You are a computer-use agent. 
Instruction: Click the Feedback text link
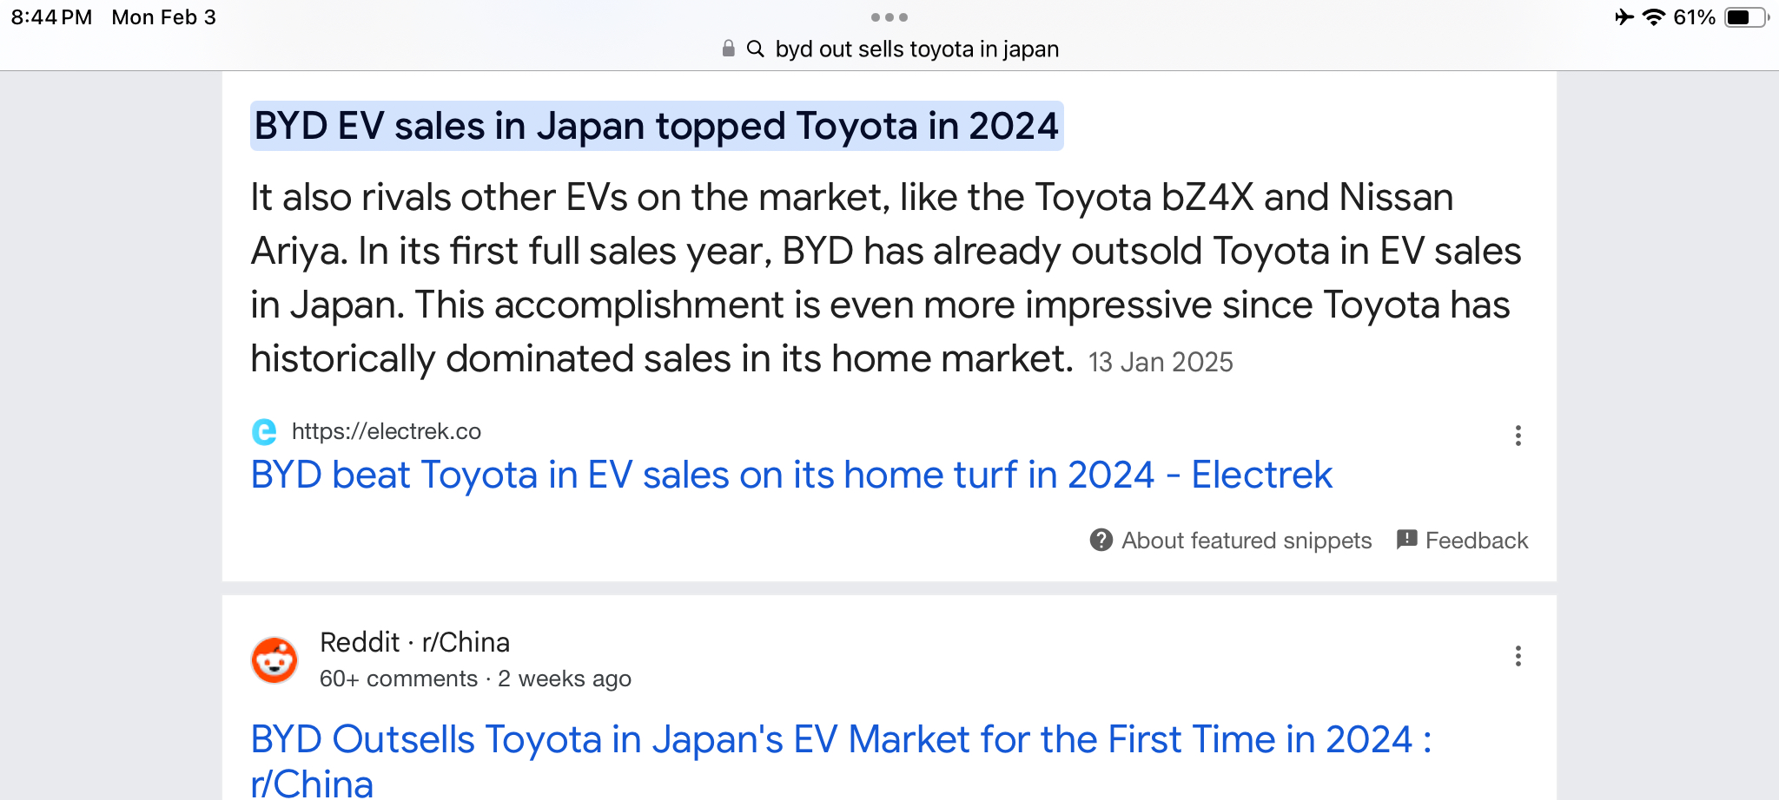pos(1476,541)
